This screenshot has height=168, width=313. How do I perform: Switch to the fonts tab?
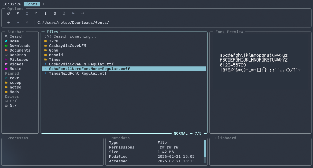point(32,4)
